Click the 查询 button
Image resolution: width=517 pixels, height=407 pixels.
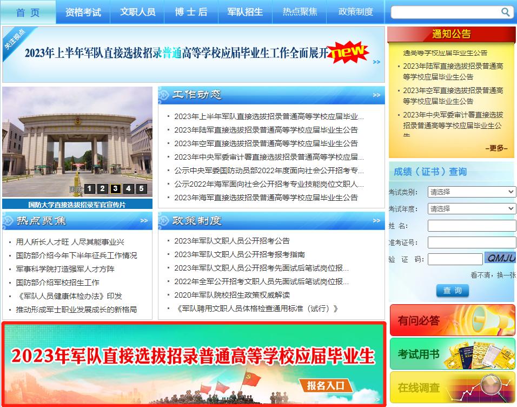452,291
